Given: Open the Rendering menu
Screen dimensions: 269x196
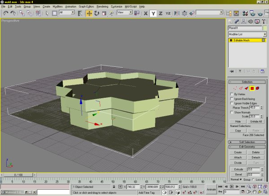Looking at the screenshot, I should pyautogui.click(x=103, y=7).
